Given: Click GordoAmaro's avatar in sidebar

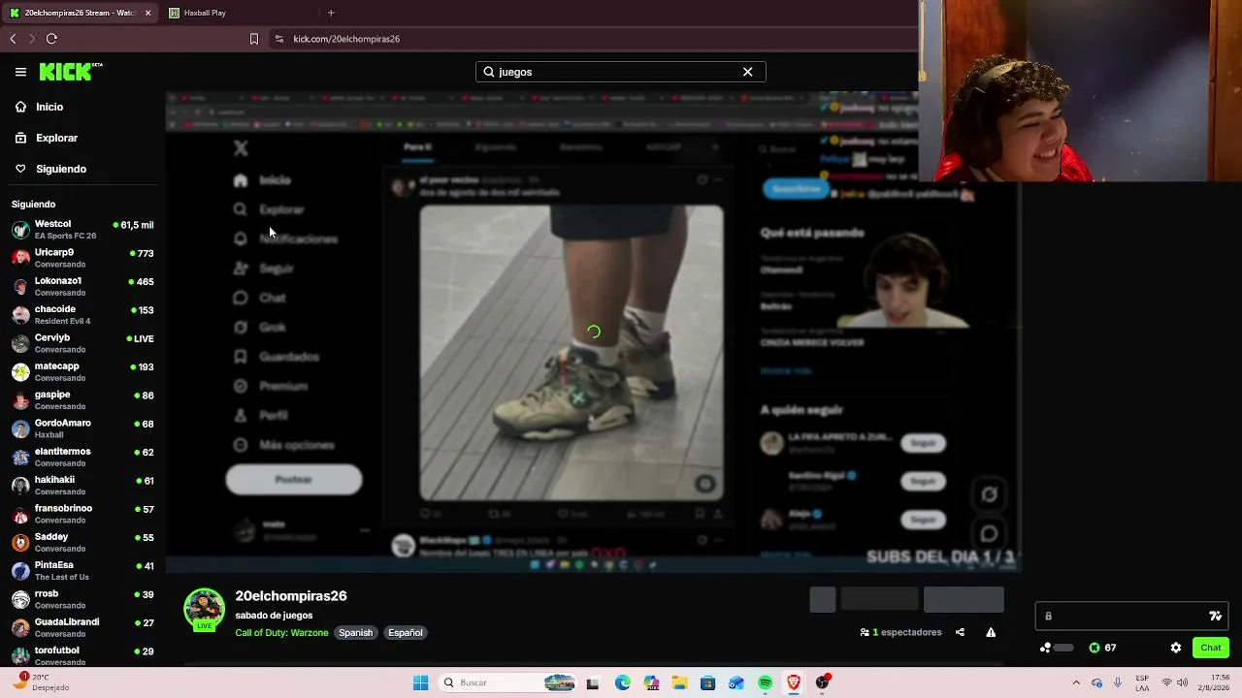Looking at the screenshot, I should (x=20, y=428).
